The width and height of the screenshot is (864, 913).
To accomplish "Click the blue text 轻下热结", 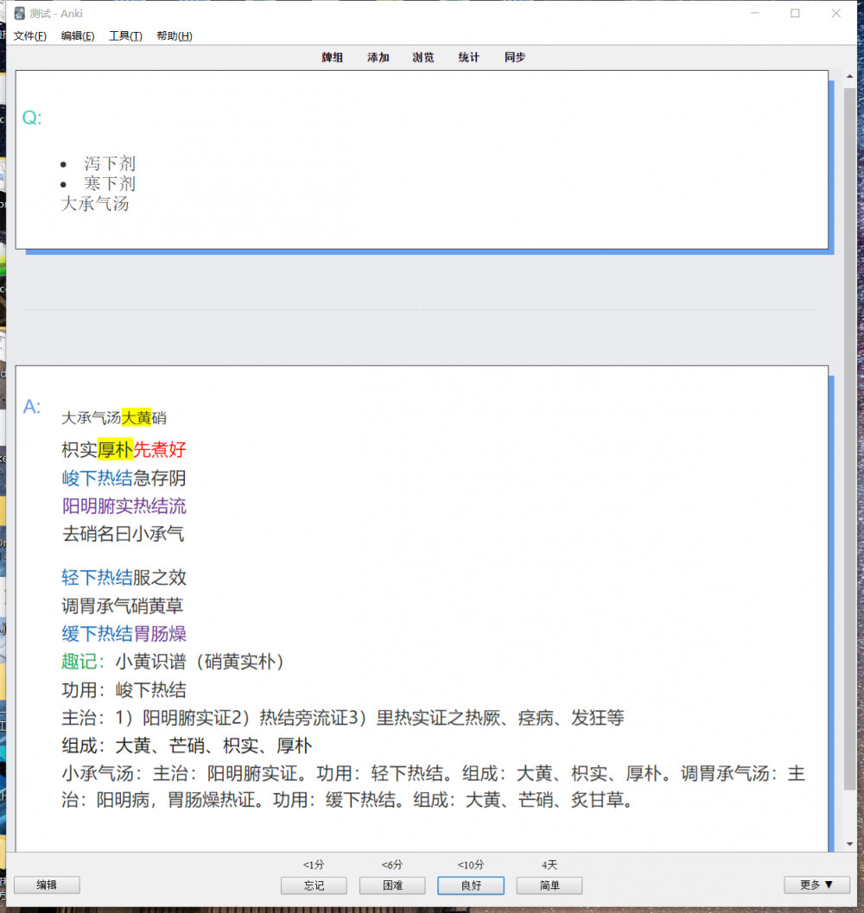I will (98, 578).
